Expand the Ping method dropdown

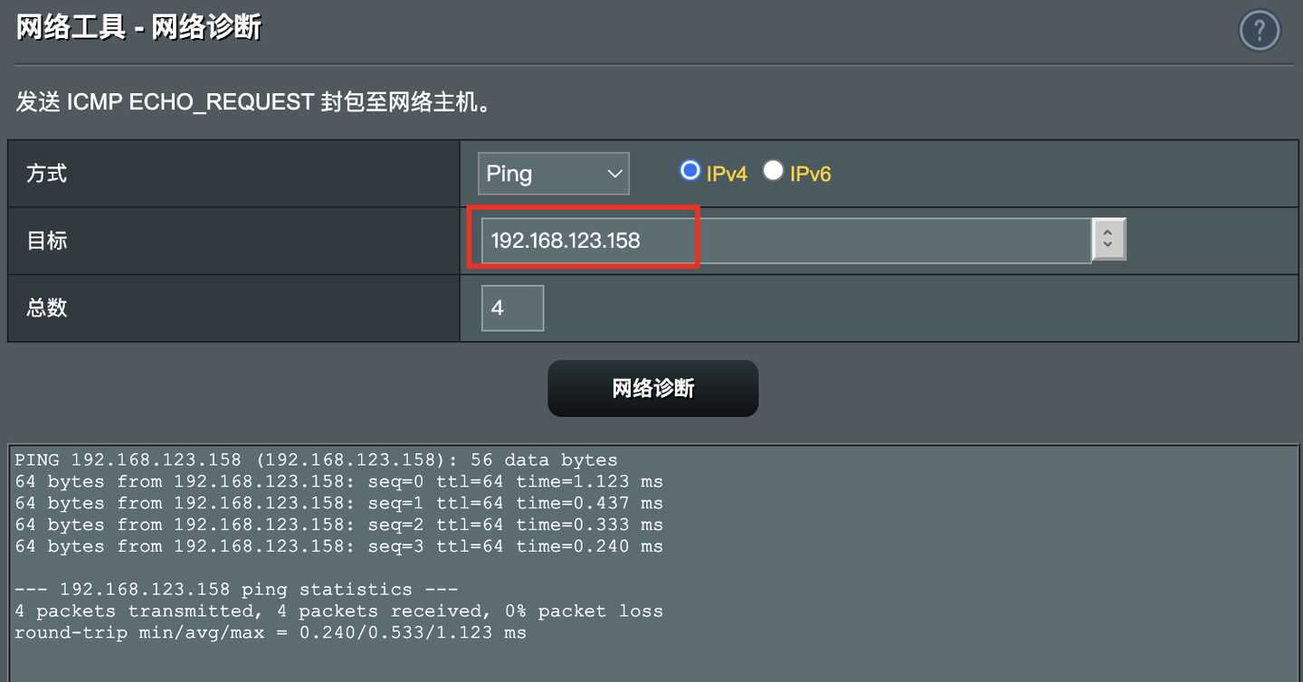pyautogui.click(x=553, y=173)
